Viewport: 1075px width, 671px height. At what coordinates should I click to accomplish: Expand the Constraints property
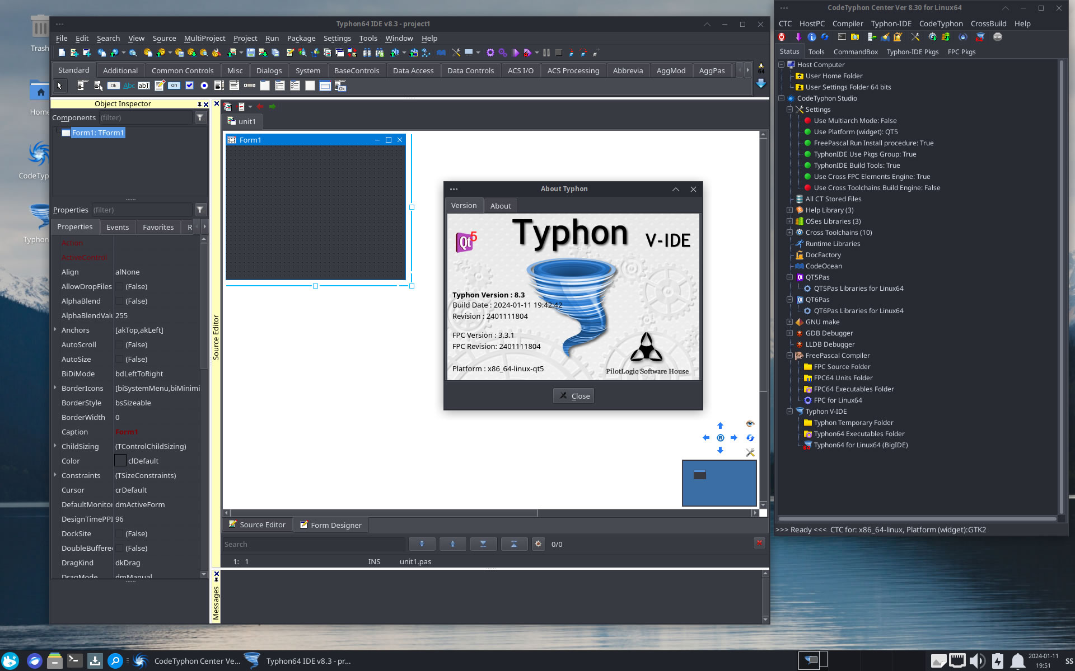[x=55, y=475]
